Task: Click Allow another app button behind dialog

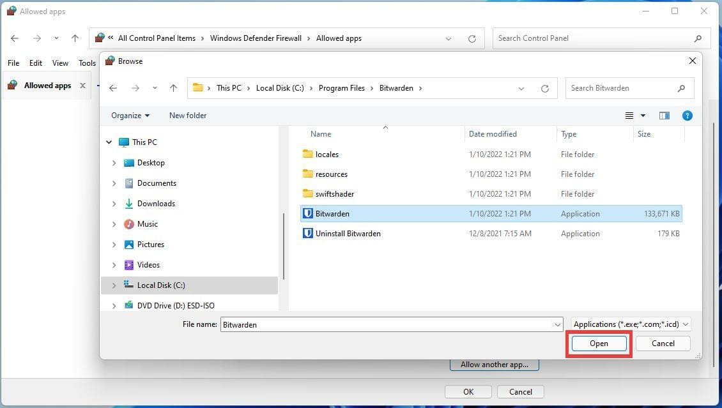Action: (494, 365)
